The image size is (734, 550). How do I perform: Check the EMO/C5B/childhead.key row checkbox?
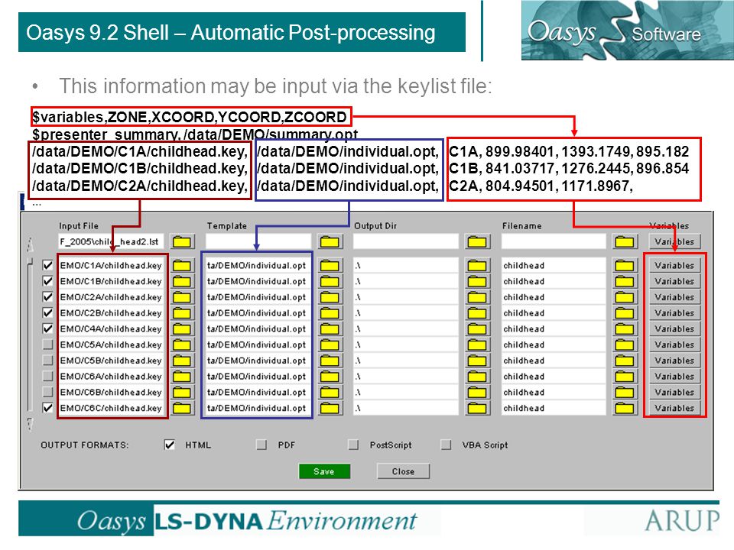point(47,361)
